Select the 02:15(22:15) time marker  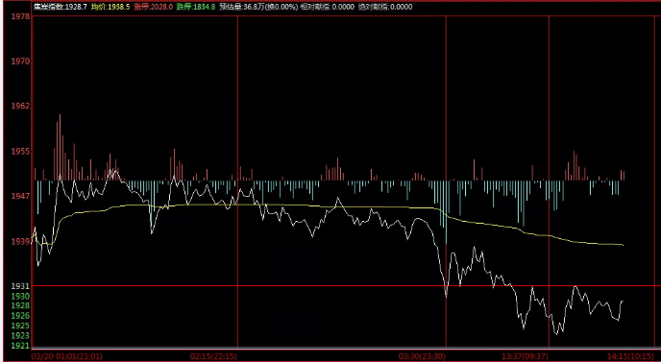pyautogui.click(x=213, y=356)
